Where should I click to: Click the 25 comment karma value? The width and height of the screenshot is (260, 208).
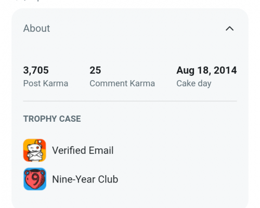click(x=95, y=70)
